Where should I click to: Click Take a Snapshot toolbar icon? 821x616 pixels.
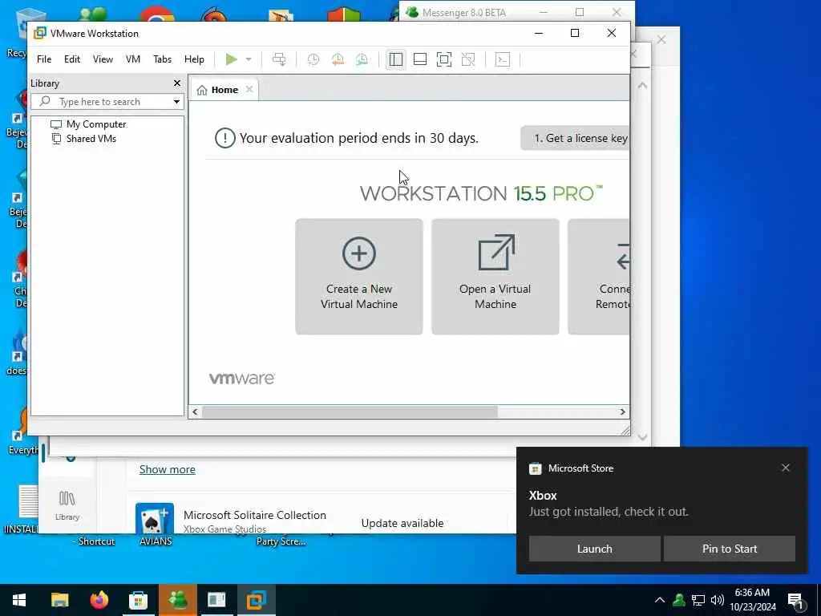[x=313, y=59]
